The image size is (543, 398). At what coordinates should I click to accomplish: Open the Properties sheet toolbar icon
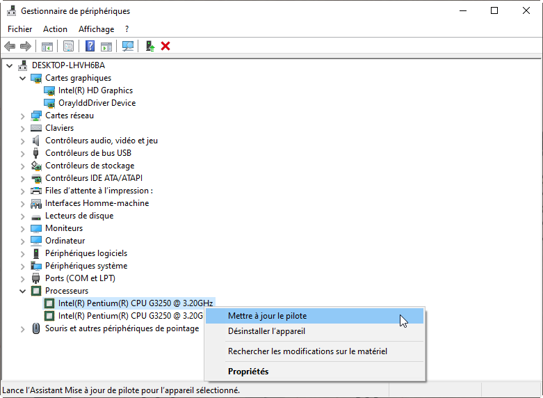click(x=69, y=46)
